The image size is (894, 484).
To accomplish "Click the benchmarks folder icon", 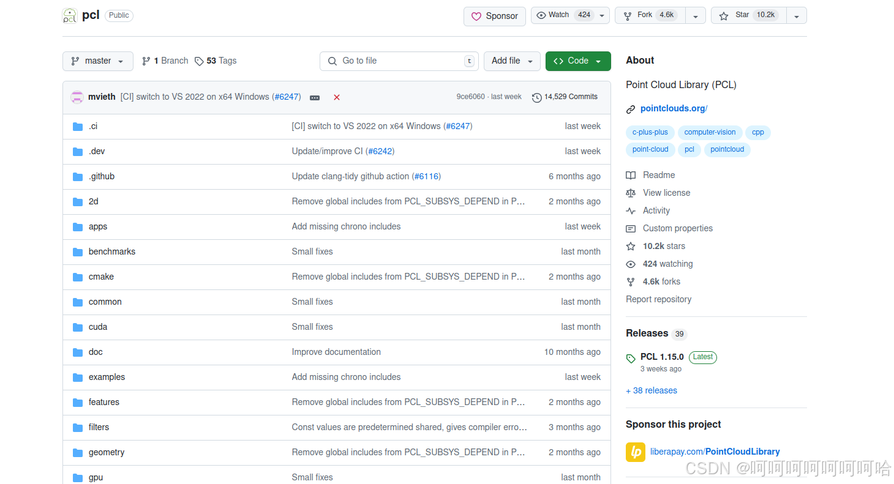I will pyautogui.click(x=78, y=251).
